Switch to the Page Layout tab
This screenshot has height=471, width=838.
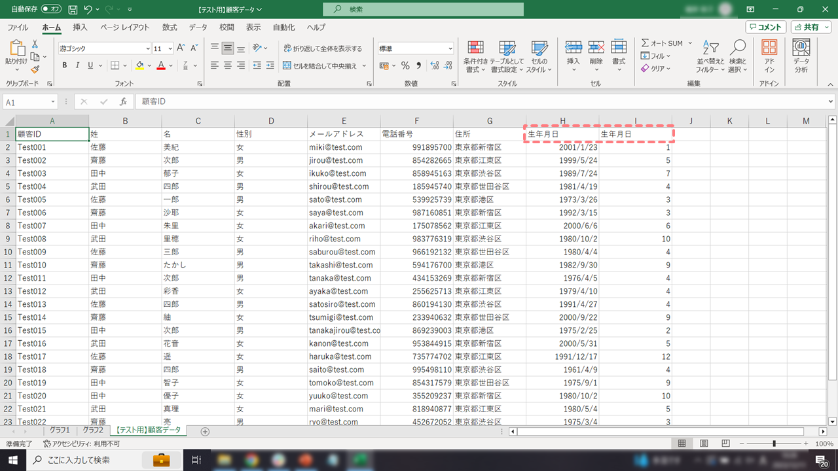coord(124,27)
